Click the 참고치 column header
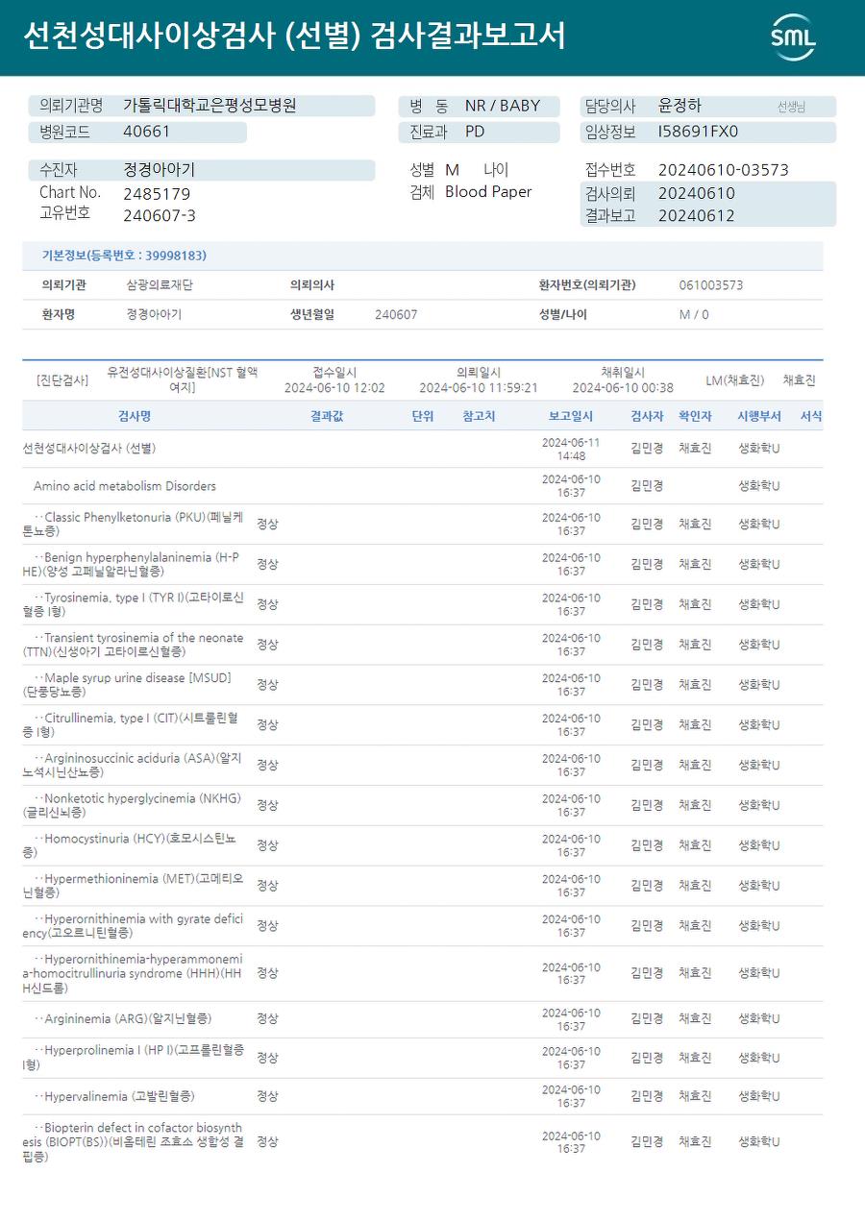 point(479,416)
